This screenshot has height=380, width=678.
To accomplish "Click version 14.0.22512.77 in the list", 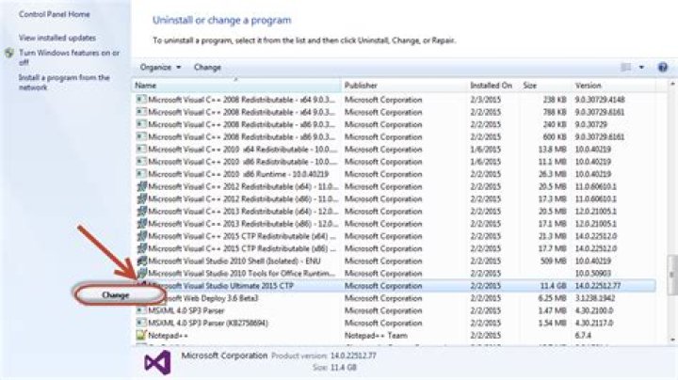I will pyautogui.click(x=598, y=285).
